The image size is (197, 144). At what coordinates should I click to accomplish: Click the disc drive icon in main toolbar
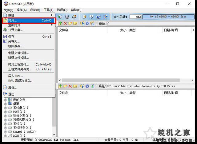click(67, 17)
